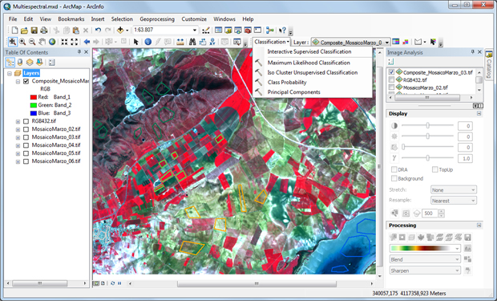Select the Measure ruler tool
The height and width of the screenshot is (301, 497).
[180, 42]
